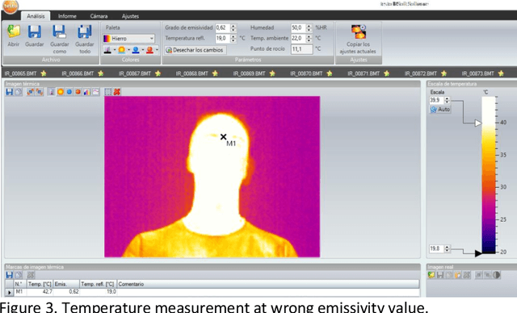Switch to the Ajustes tab
This screenshot has width=517, height=313.
(130, 16)
